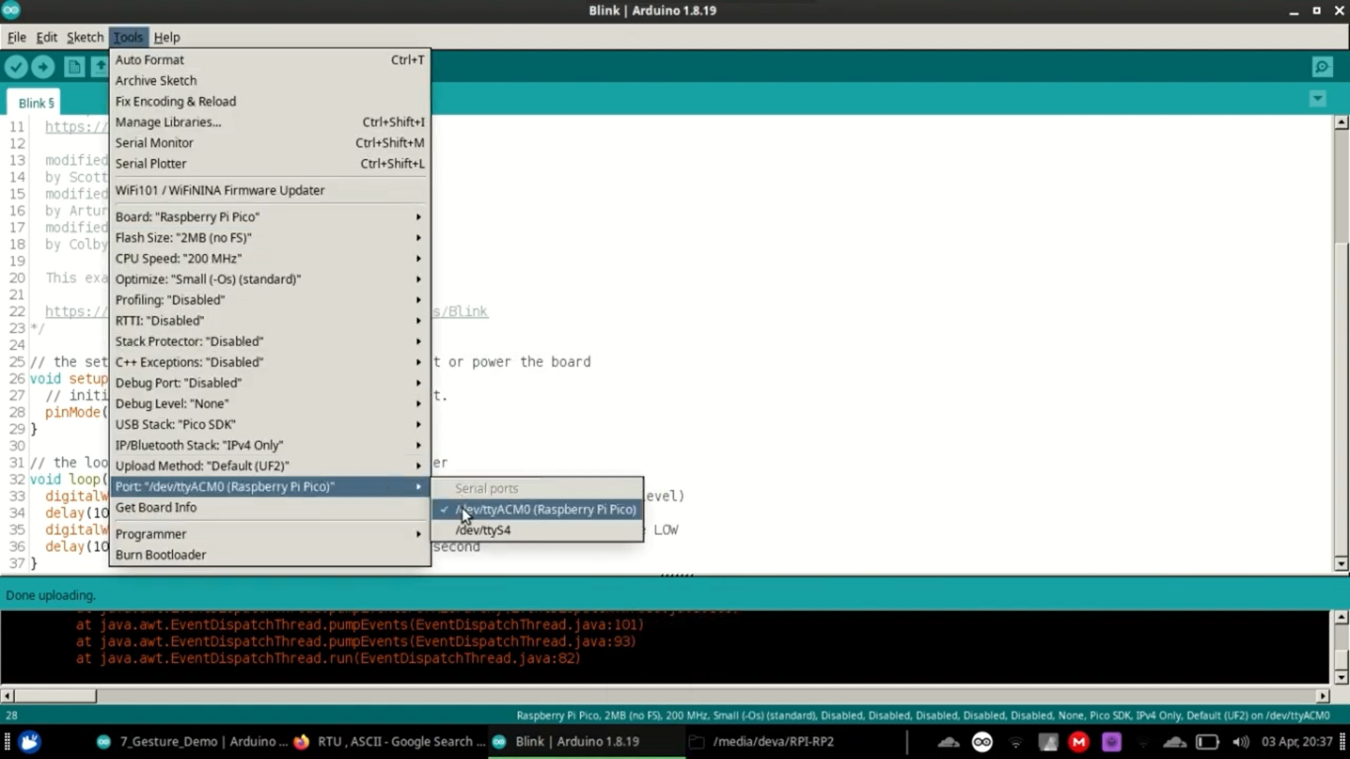1350x759 pixels.
Task: Expand the Debug Port: "Disabled" submenu
Action: (270, 382)
